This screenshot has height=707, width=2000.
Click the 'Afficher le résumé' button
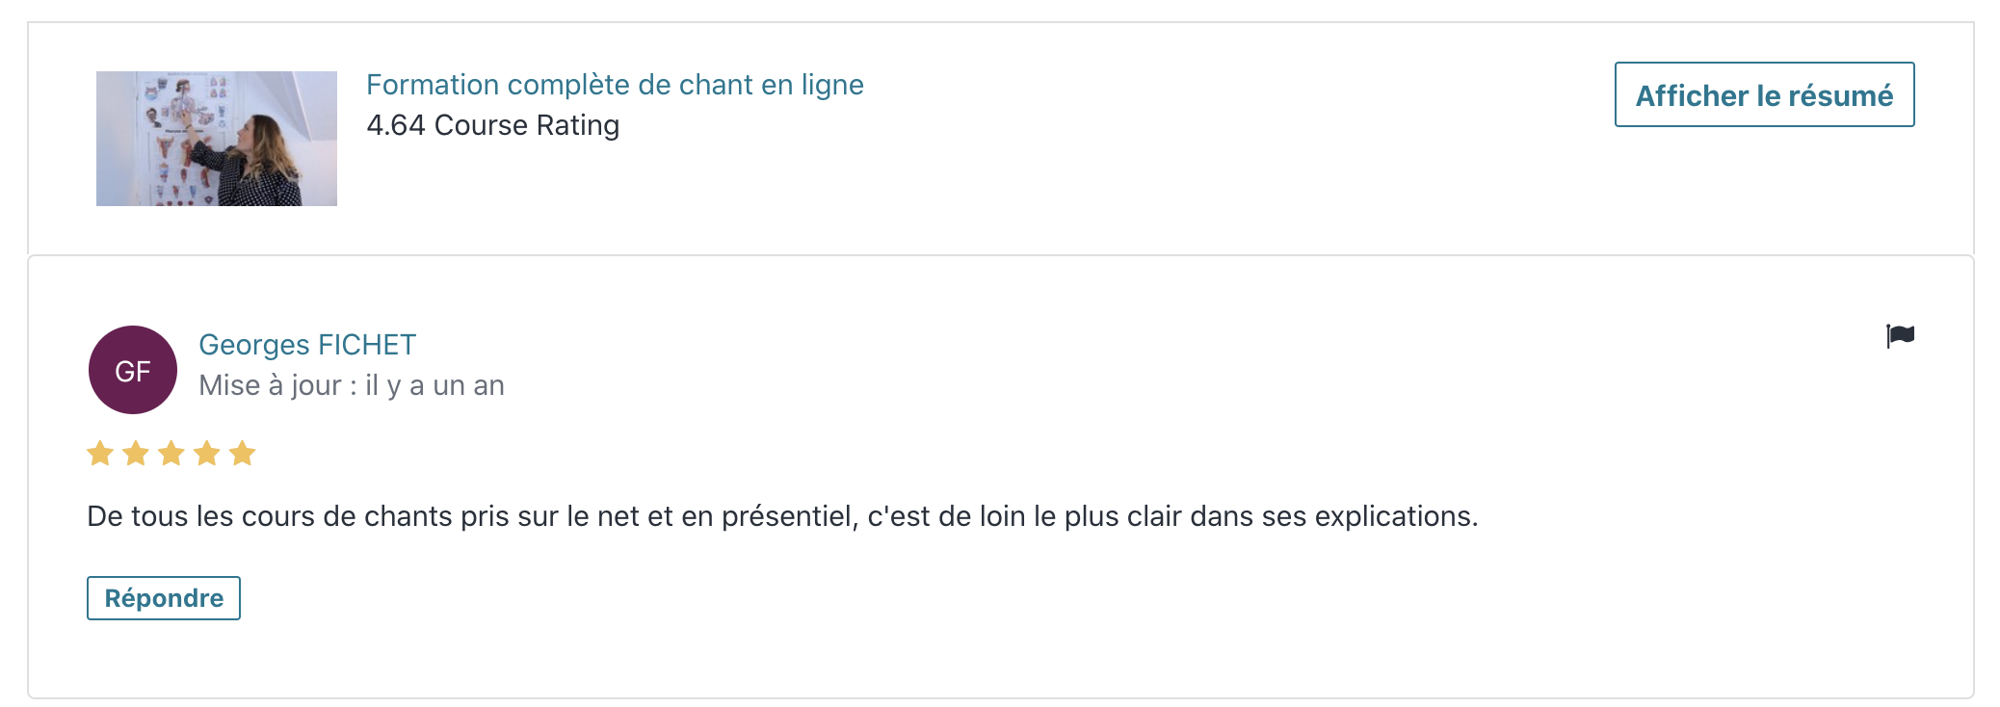coord(1764,94)
